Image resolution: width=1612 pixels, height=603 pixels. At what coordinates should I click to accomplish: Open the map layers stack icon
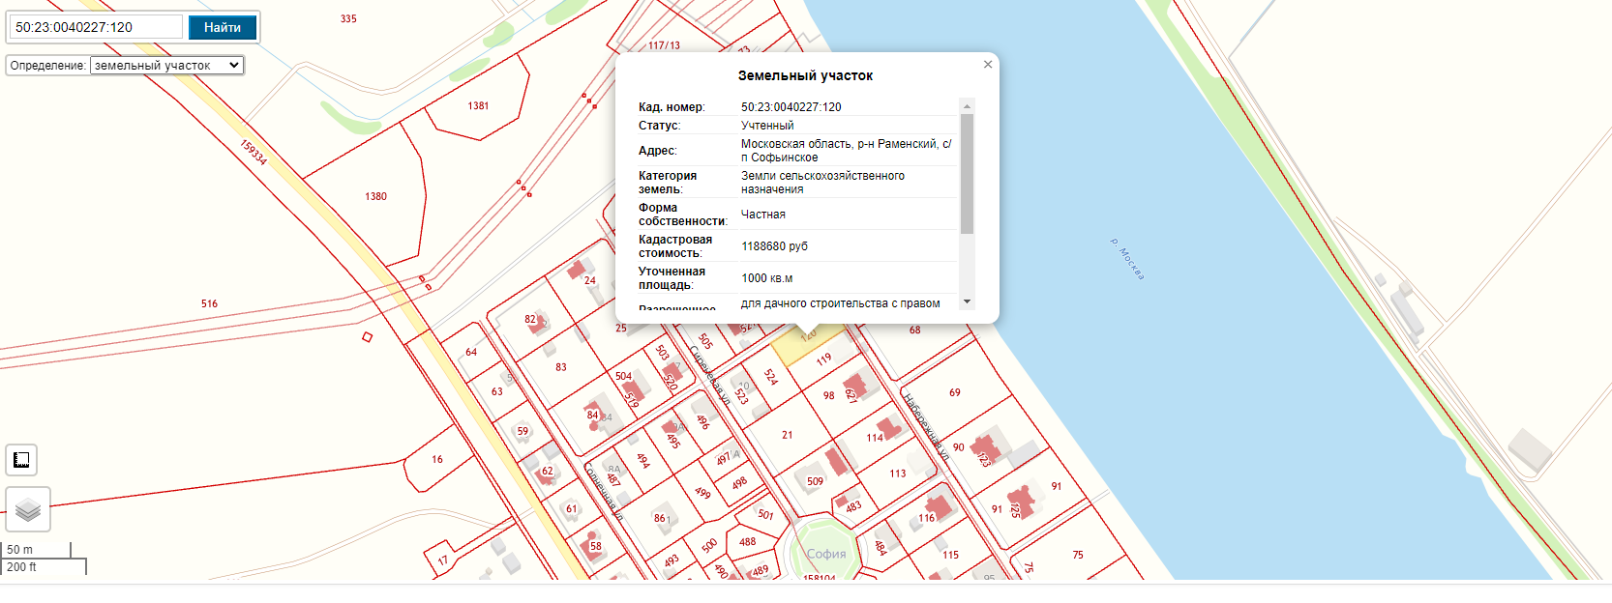[x=28, y=509]
